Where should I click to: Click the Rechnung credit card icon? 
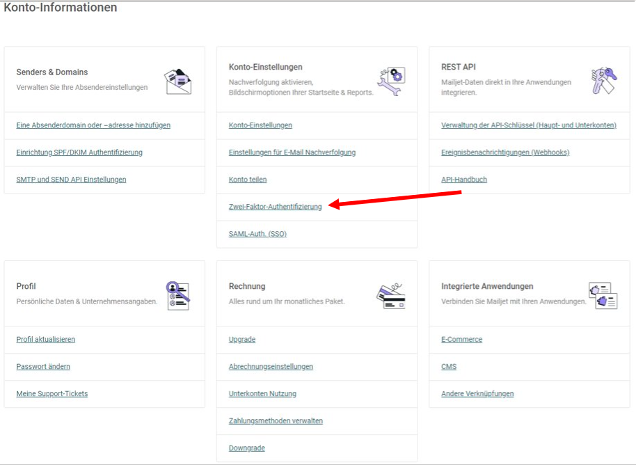[x=391, y=296]
